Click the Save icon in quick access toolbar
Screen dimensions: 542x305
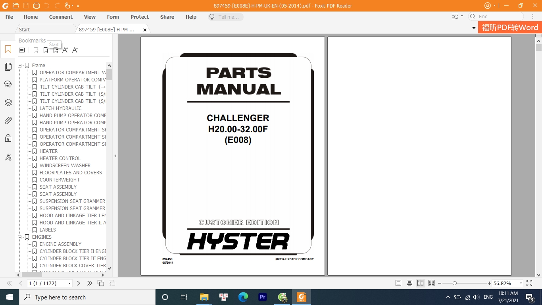tap(26, 6)
